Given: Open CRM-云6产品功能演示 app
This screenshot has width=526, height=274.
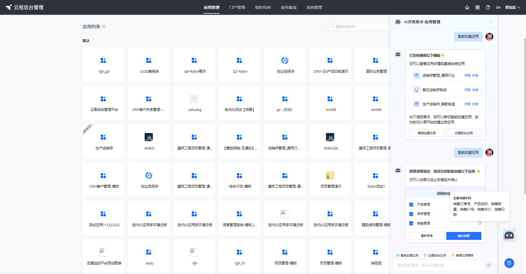Looking at the screenshot, I should [330, 65].
